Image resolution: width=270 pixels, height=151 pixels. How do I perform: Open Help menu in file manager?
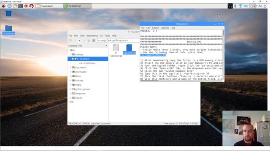point(114,36)
